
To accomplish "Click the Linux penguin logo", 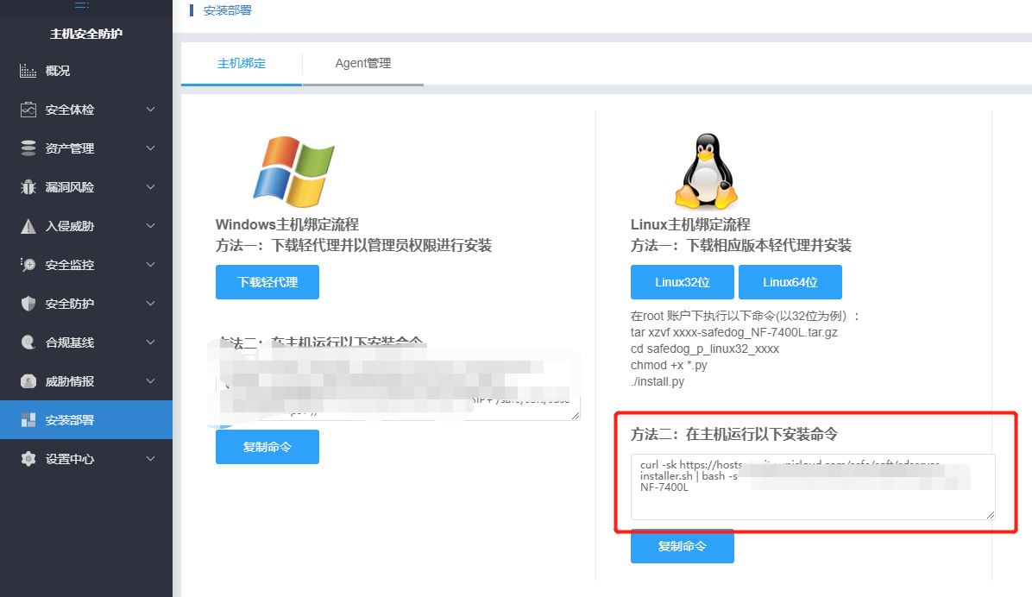I will (706, 171).
